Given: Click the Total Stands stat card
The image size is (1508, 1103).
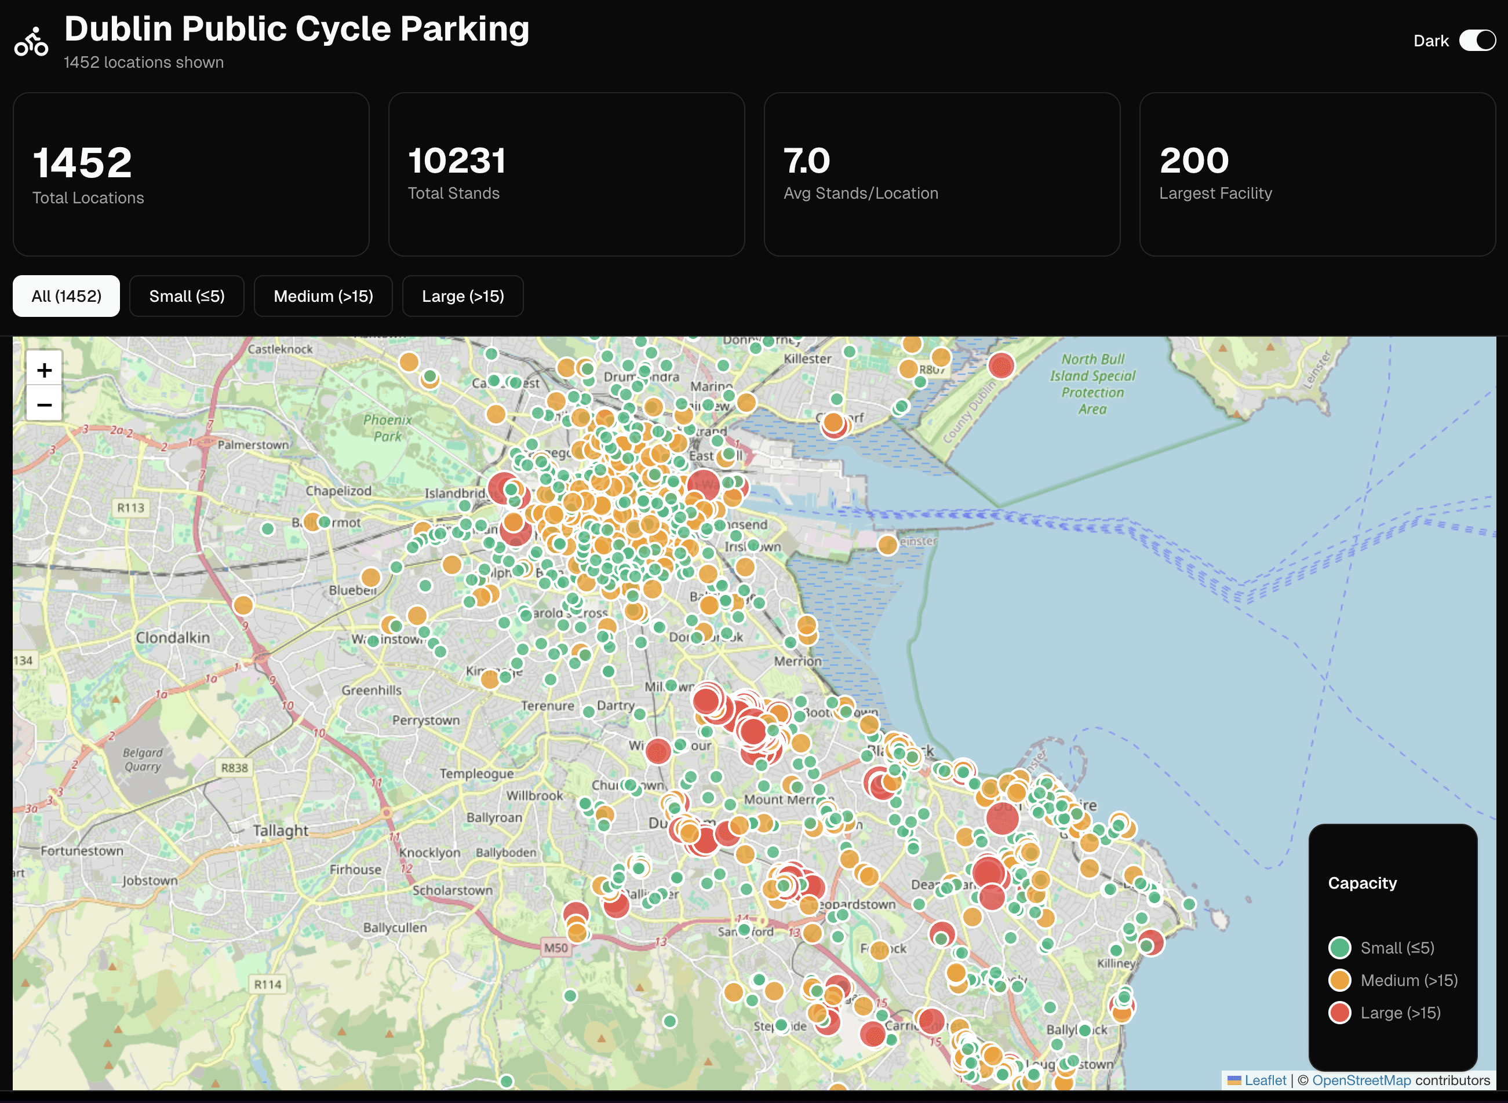Looking at the screenshot, I should 566,174.
